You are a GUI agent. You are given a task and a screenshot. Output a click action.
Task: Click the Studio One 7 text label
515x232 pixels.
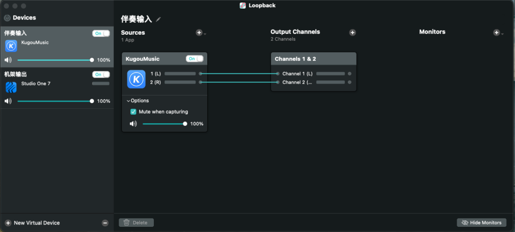click(x=36, y=84)
